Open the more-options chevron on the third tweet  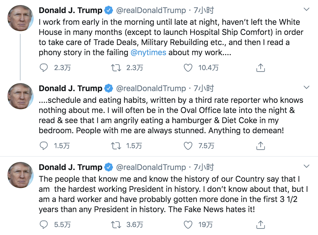click(x=307, y=167)
